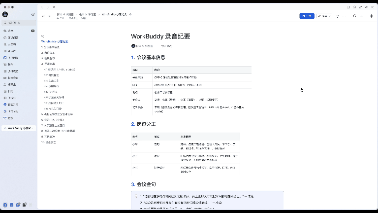Toggle the document list icon in header
Viewport: 378px width, 213px height.
(44, 16)
